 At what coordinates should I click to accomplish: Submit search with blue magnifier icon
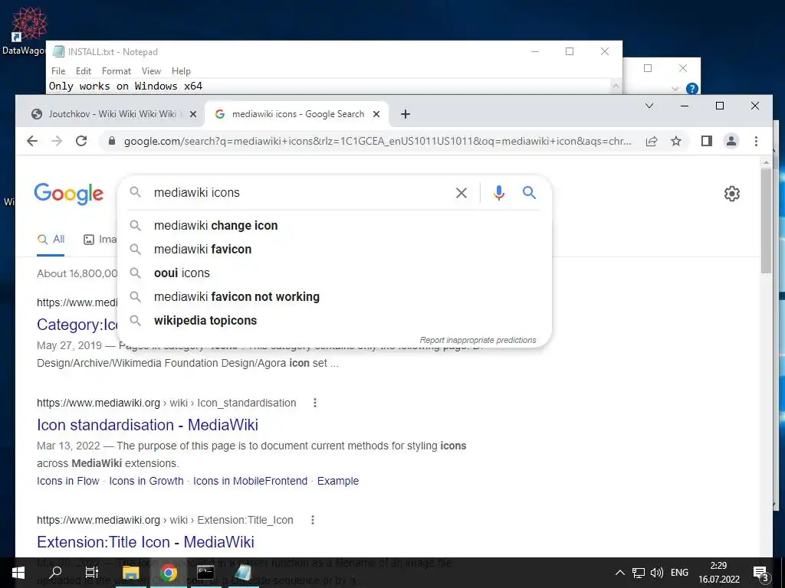[529, 192]
